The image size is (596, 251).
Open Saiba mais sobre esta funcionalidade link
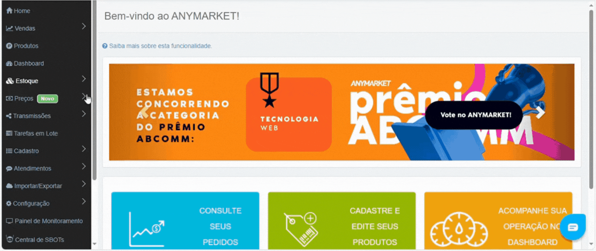point(160,46)
